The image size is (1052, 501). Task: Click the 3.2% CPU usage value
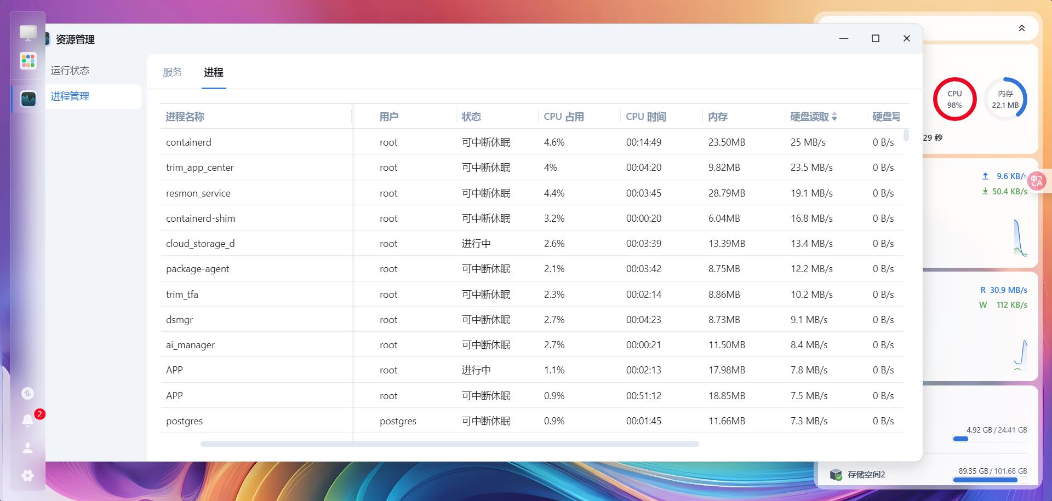tap(554, 218)
